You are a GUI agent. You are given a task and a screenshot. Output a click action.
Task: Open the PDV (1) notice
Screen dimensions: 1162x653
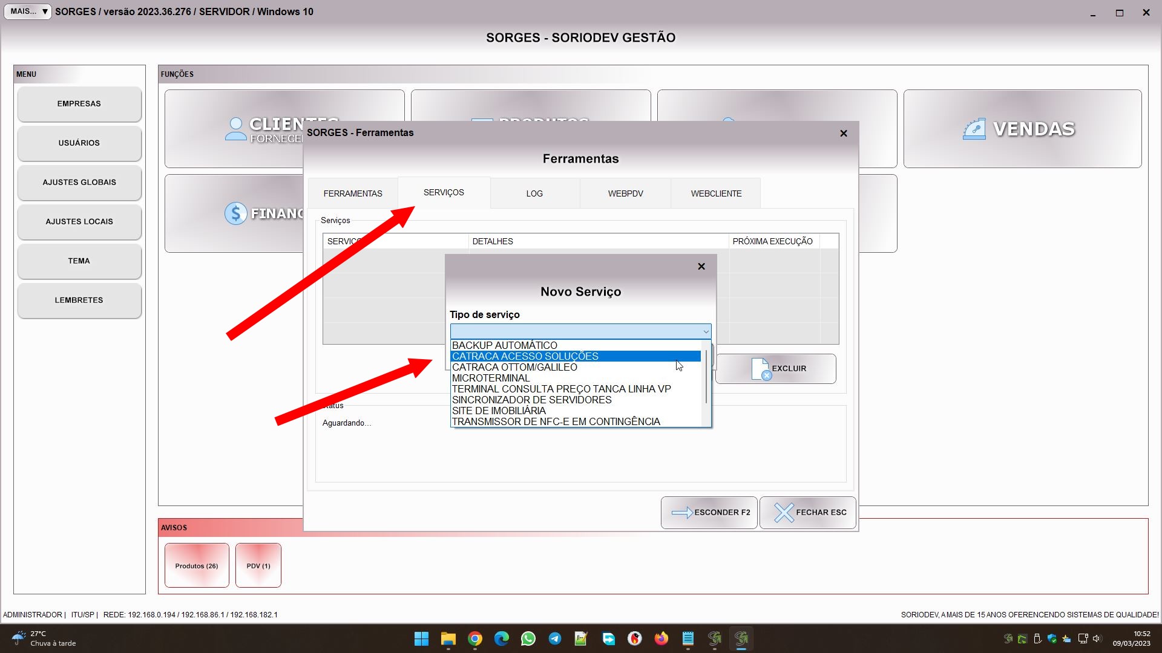pyautogui.click(x=258, y=565)
